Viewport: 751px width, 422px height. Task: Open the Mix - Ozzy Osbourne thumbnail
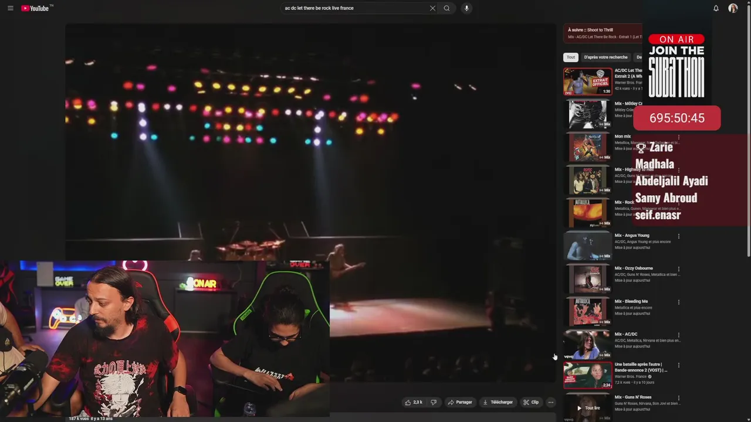pos(588,279)
